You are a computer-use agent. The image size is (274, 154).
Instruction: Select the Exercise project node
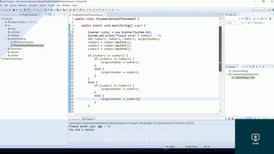[9, 19]
